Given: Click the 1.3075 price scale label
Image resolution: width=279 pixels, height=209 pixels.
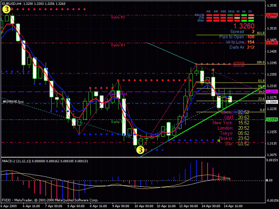Looking at the screenshot, I should point(272,155).
